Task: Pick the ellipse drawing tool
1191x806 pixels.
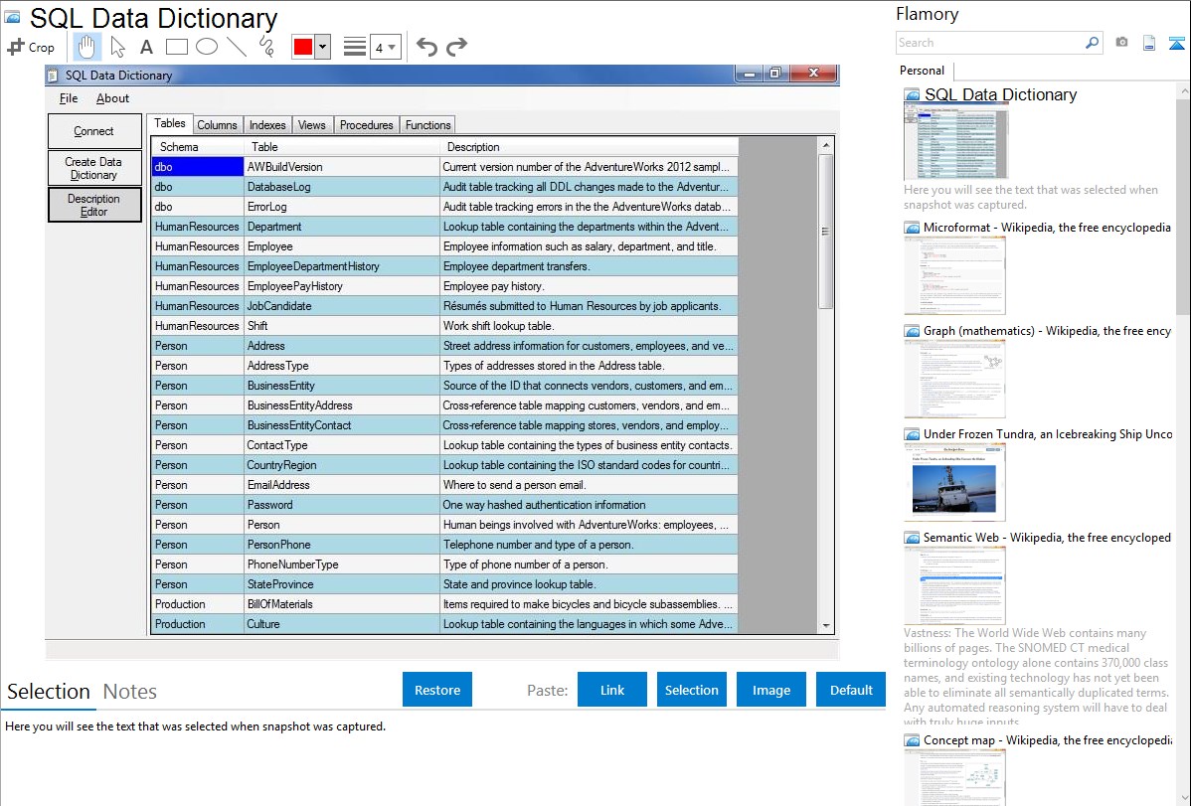Action: pos(207,47)
